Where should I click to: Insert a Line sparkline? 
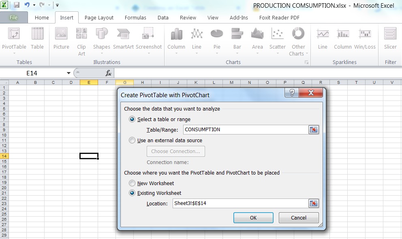[323, 38]
